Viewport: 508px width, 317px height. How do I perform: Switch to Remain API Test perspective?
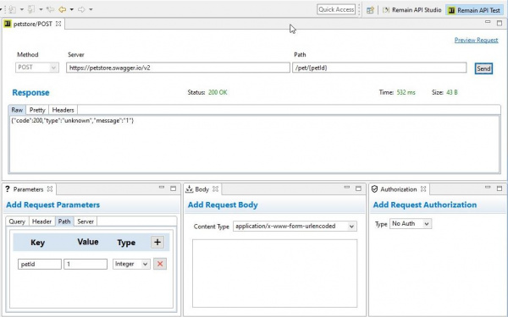click(x=474, y=10)
